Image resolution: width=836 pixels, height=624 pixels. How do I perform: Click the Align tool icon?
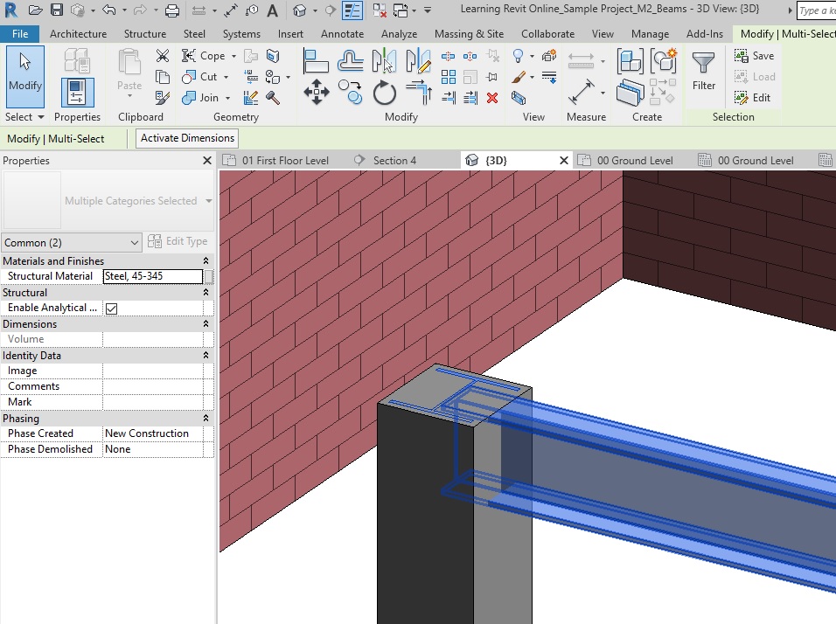(x=316, y=61)
